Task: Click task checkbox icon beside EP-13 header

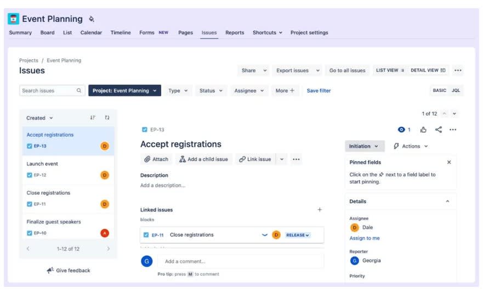Action: [x=144, y=130]
